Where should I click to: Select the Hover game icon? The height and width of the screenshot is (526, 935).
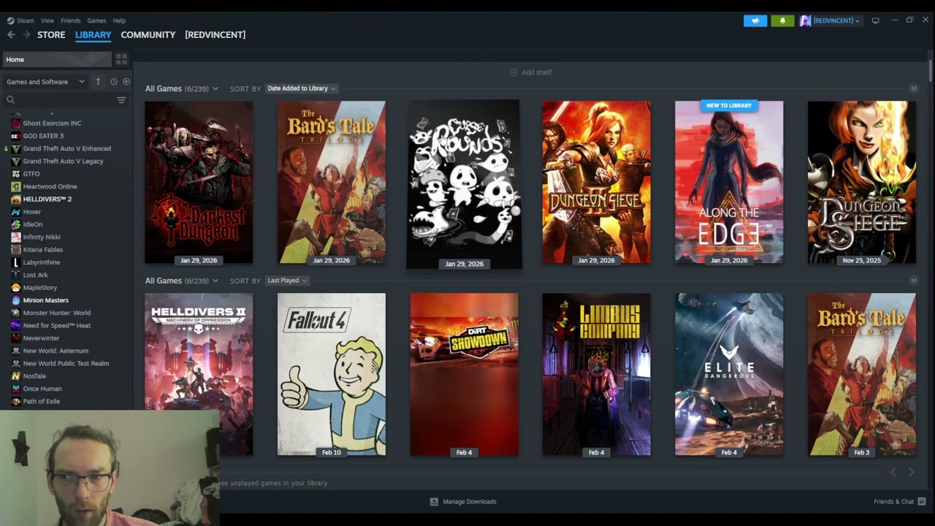(16, 212)
